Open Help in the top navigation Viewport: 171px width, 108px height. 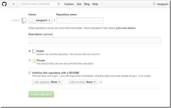95,4
